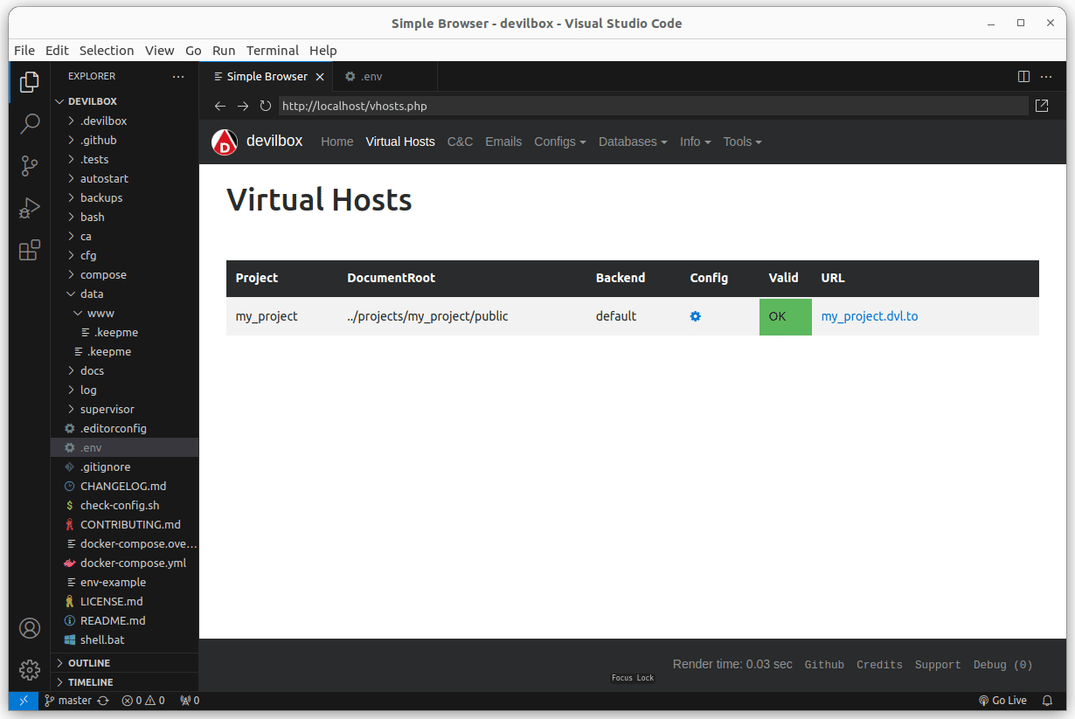Image resolution: width=1075 pixels, height=719 pixels.
Task: Open the Databases dropdown menu
Action: [632, 142]
